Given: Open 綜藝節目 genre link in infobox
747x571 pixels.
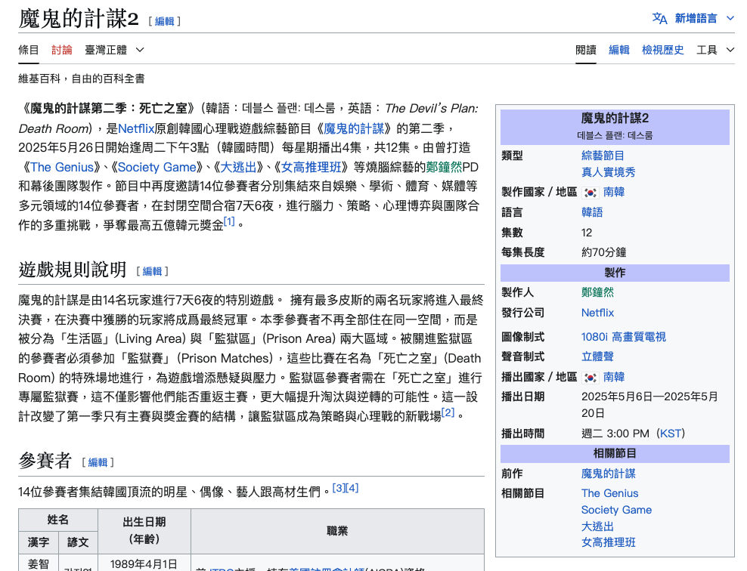Looking at the screenshot, I should 603,156.
